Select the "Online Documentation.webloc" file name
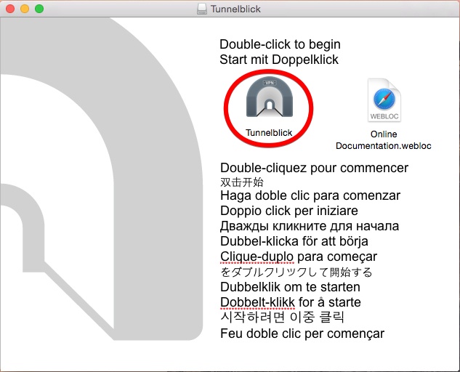Screen dimensions: 460x372 point(383,140)
